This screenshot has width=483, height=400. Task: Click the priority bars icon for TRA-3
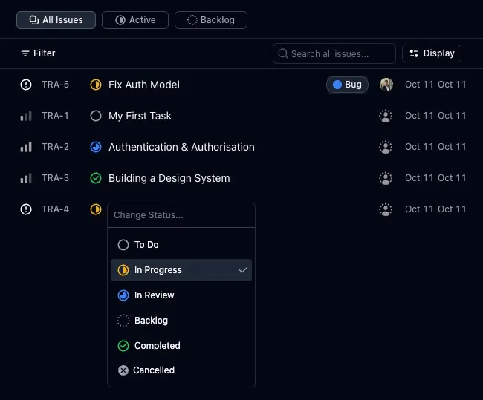point(26,178)
